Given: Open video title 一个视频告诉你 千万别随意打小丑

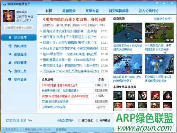Looking at the screenshot, I should tap(158, 47).
